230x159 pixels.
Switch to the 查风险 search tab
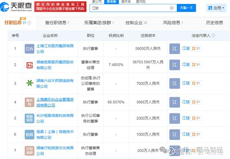click(141, 1)
